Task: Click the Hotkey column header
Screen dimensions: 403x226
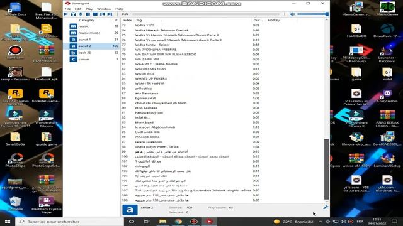Action: [x=273, y=20]
